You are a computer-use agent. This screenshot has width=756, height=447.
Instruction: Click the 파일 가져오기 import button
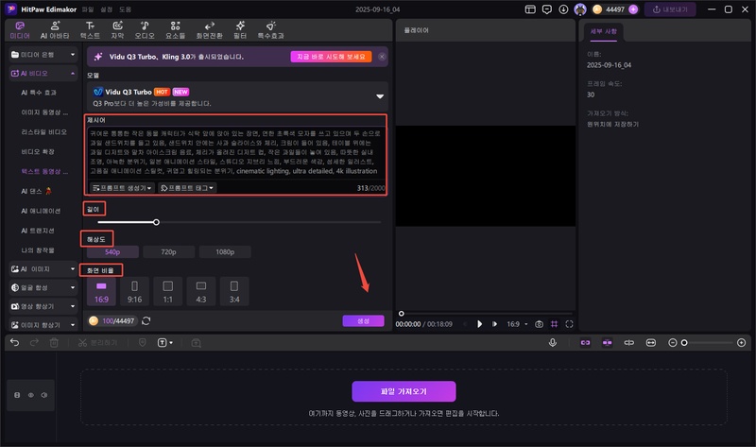coord(404,391)
